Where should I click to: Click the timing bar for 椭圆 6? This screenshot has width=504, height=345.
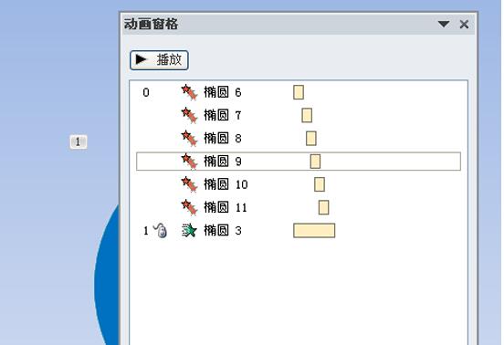coord(299,92)
